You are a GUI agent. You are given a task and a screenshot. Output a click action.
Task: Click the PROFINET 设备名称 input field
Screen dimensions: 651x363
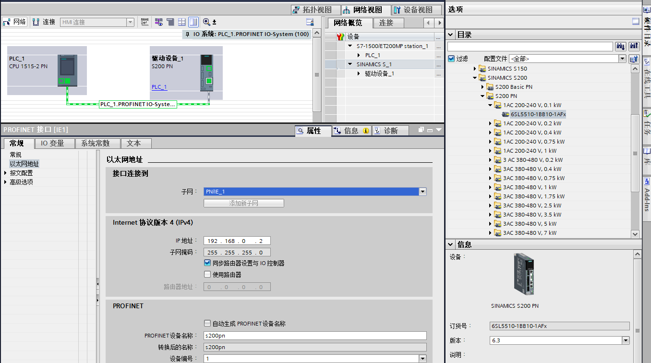tap(315, 336)
